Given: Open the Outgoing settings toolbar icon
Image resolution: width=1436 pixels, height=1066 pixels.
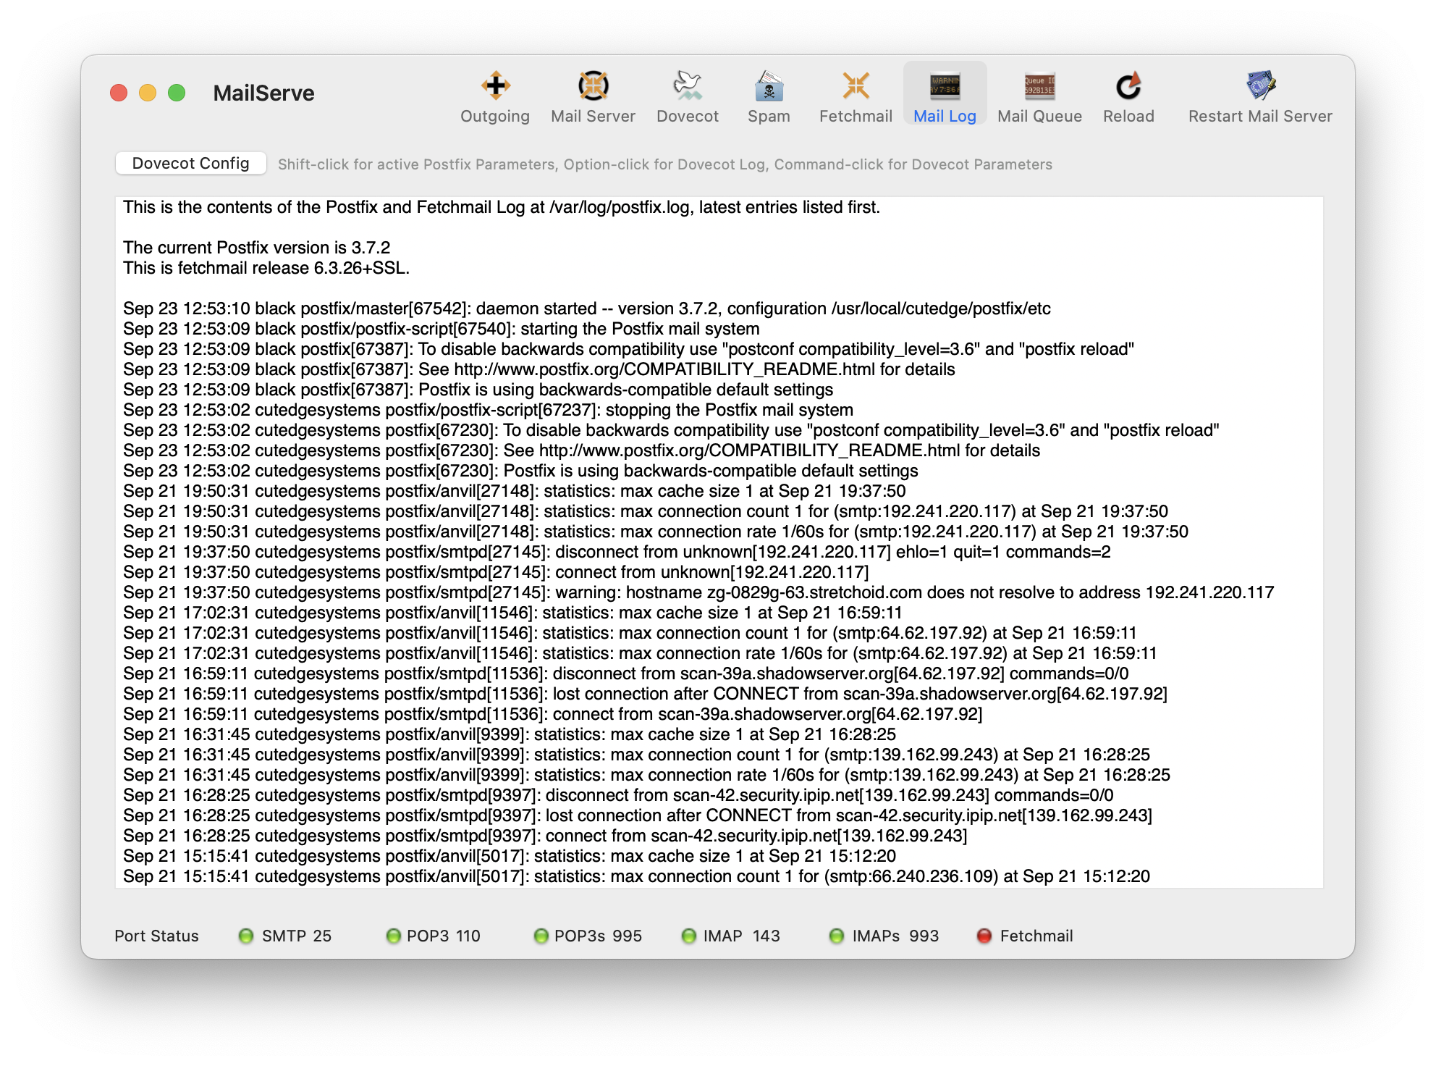Looking at the screenshot, I should (x=495, y=87).
